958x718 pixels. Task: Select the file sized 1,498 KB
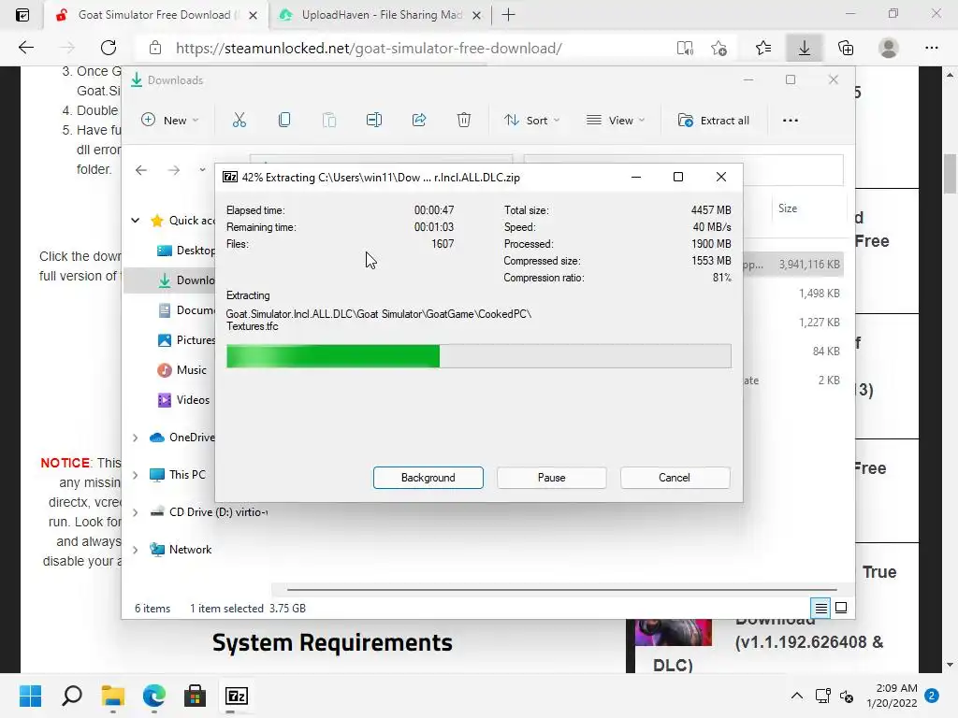coord(819,294)
